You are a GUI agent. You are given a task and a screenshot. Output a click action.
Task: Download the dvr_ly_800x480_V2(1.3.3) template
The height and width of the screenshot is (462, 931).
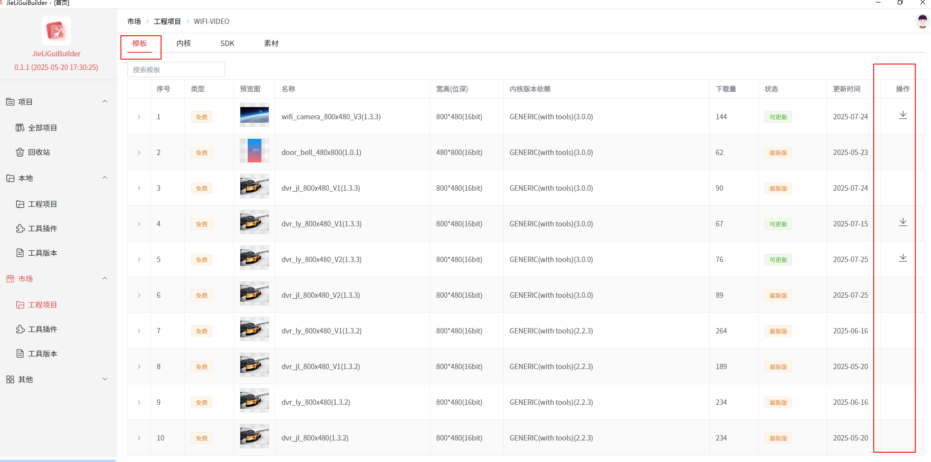(903, 258)
